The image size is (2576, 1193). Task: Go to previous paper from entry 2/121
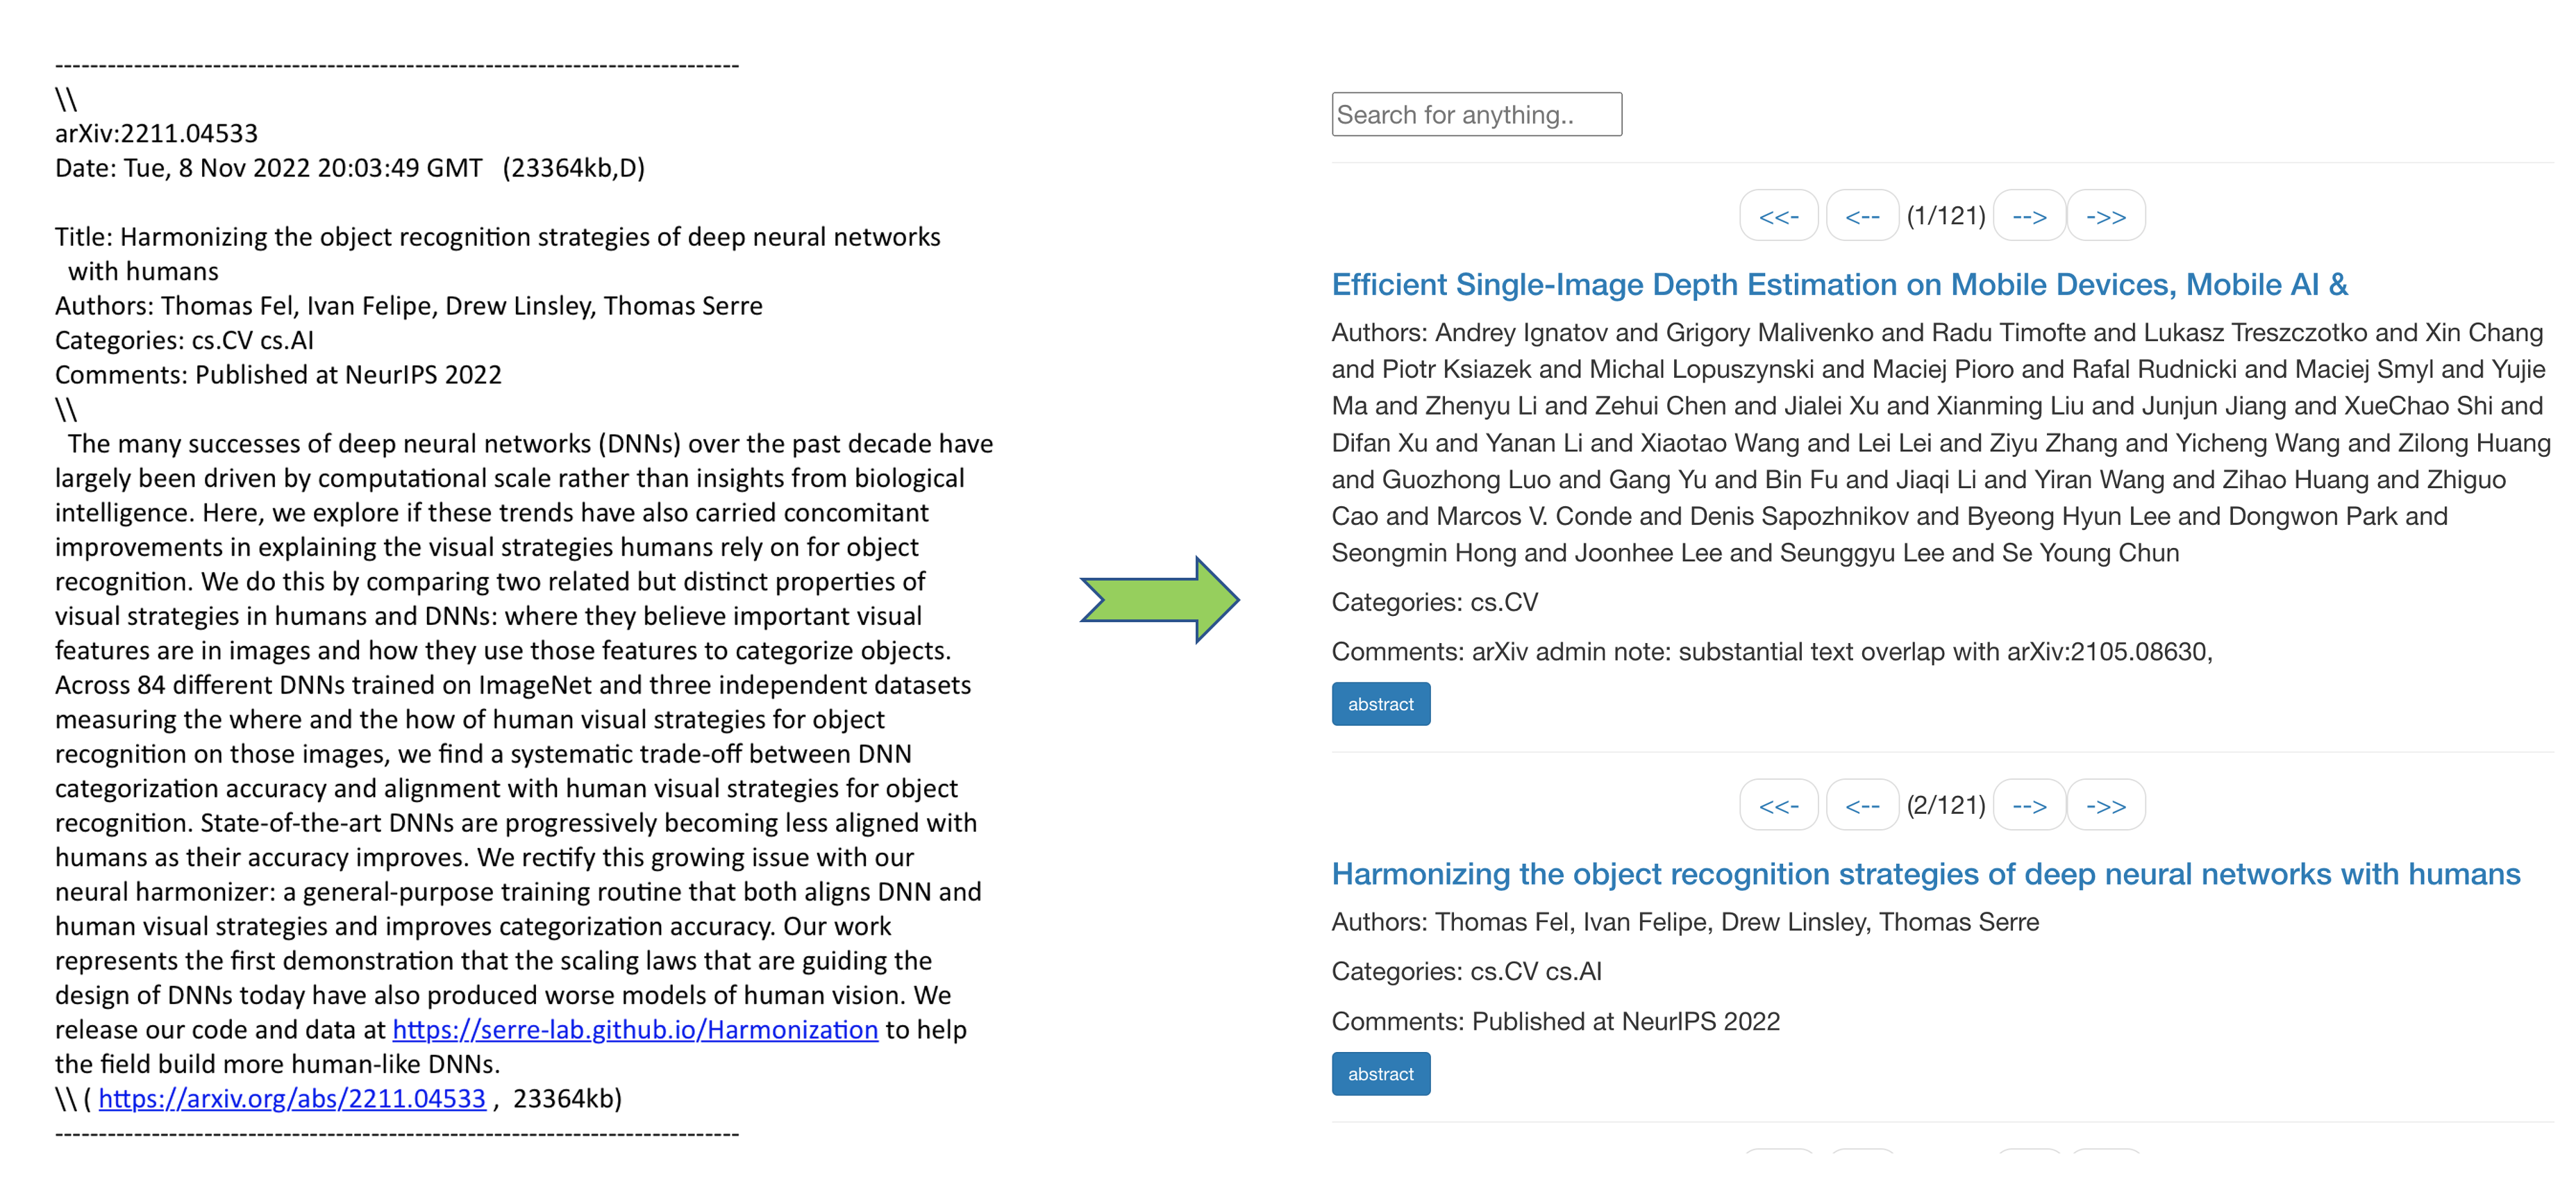(1862, 805)
